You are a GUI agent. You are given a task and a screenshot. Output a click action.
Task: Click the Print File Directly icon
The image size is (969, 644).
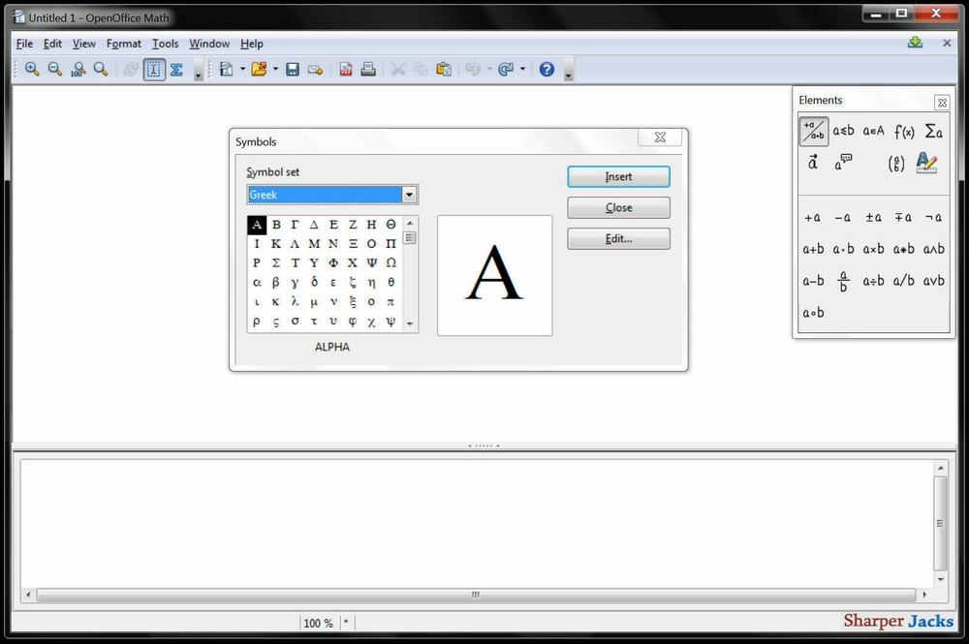371,69
